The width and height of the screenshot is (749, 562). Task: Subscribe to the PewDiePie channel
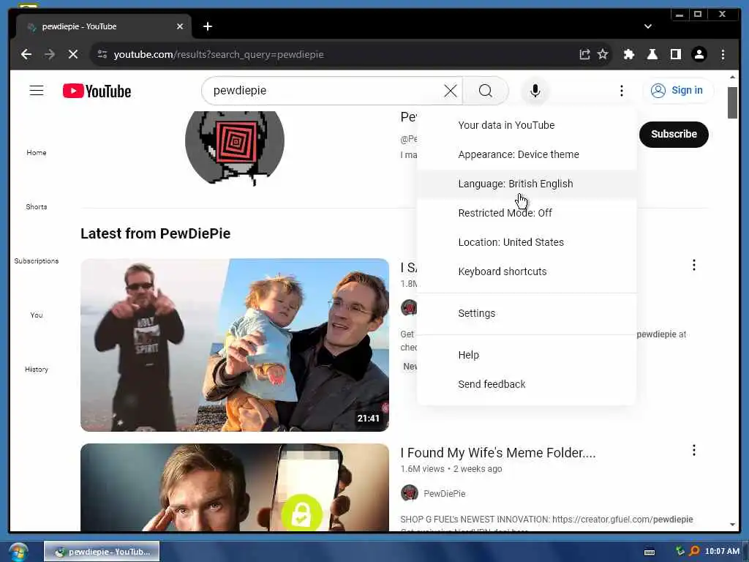pos(674,135)
